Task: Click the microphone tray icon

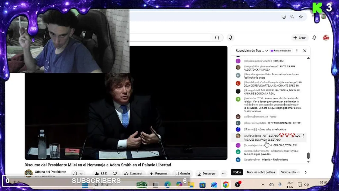Action: coord(280,185)
